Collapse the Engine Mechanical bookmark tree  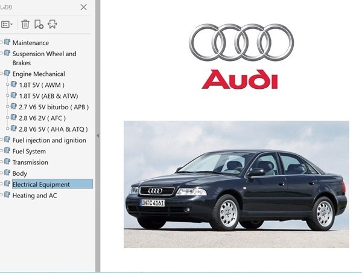pos(2,74)
